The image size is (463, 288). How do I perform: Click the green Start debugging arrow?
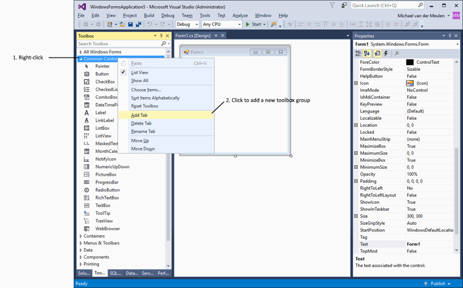tap(247, 25)
